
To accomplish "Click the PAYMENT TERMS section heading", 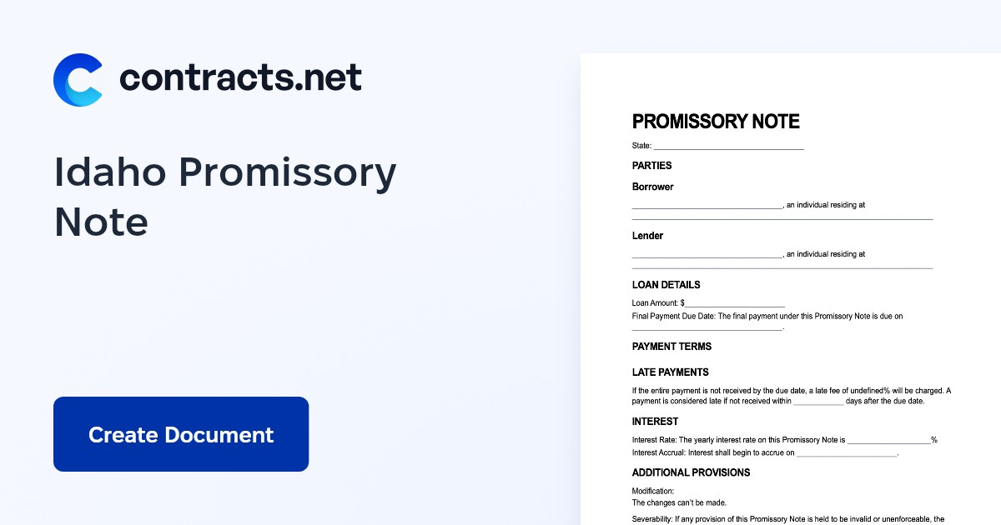I will (672, 347).
